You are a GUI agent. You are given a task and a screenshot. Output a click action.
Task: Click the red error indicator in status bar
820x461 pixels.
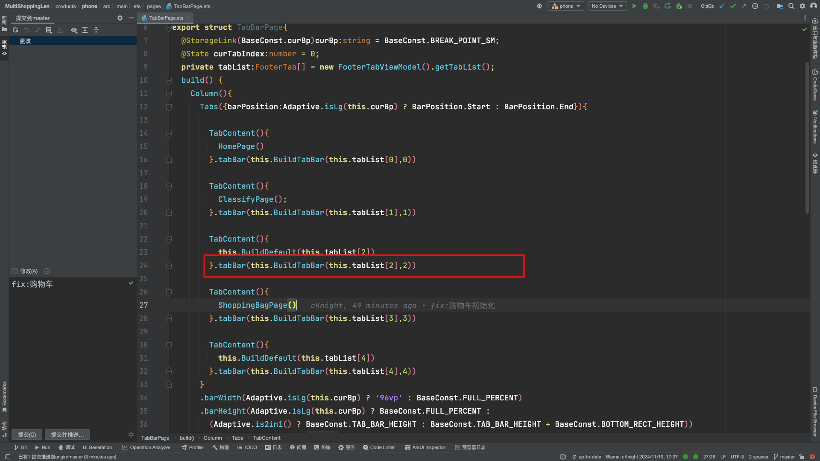(812, 457)
